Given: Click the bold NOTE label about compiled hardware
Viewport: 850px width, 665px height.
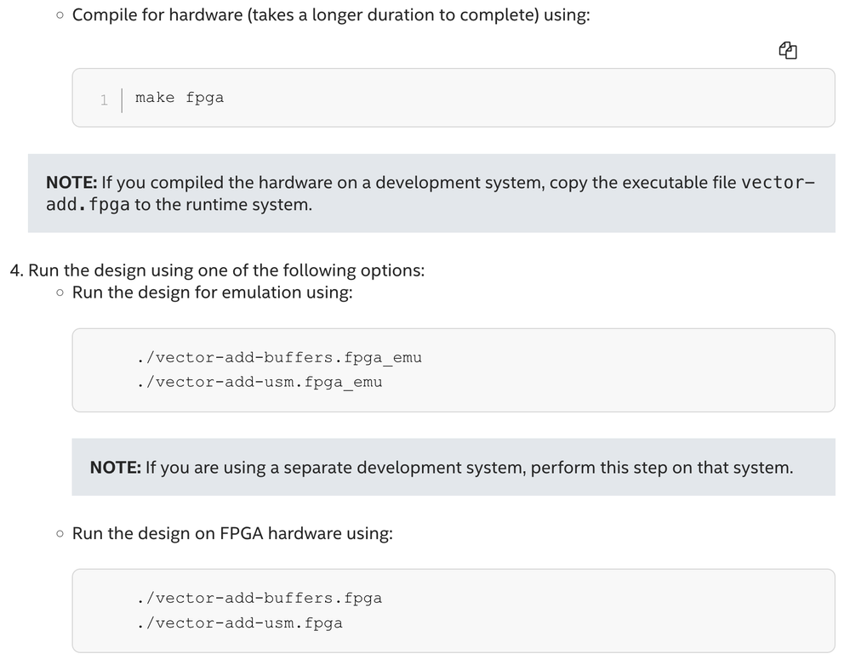Looking at the screenshot, I should [x=71, y=183].
